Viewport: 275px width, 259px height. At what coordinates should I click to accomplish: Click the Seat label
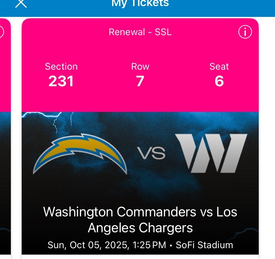219,66
